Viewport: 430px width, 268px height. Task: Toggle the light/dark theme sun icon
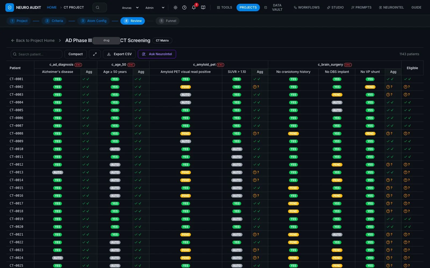coord(175,8)
